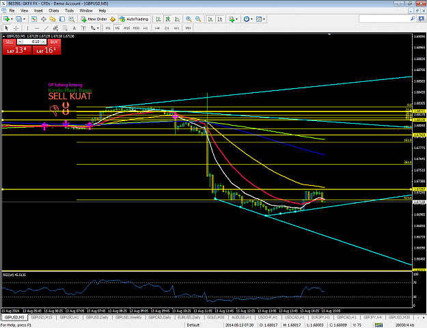Expand the Templates dropdown arrow

coord(264,19)
